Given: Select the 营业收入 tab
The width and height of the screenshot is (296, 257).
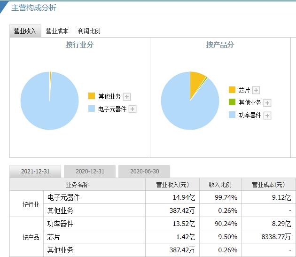Looking at the screenshot, I should (25, 31).
